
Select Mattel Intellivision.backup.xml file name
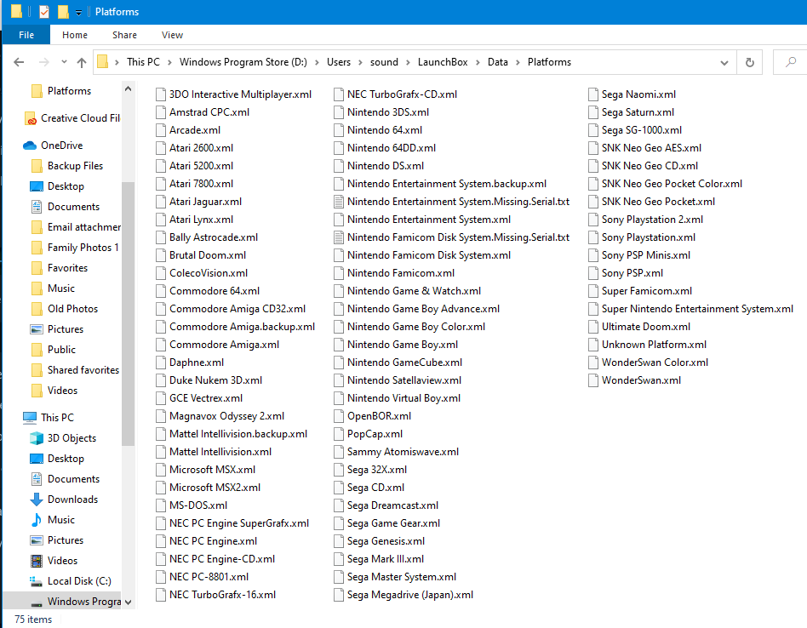[238, 434]
